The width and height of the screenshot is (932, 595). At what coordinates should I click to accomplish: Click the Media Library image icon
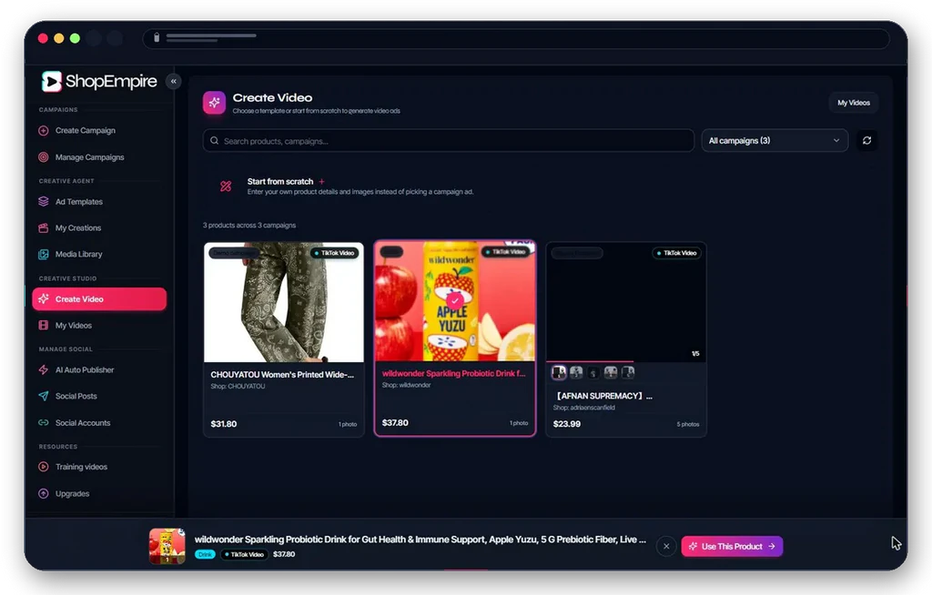coord(44,255)
